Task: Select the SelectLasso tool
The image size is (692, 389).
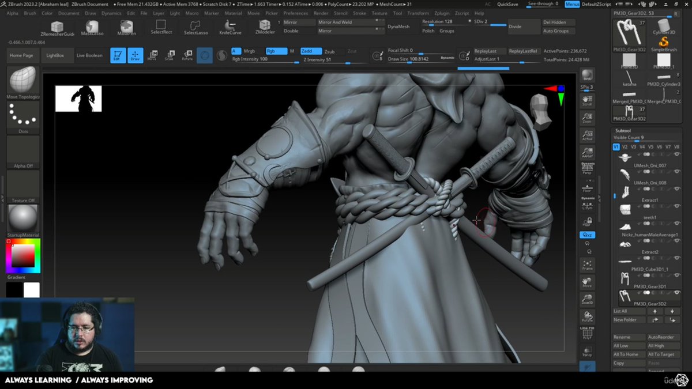Action: (x=195, y=25)
